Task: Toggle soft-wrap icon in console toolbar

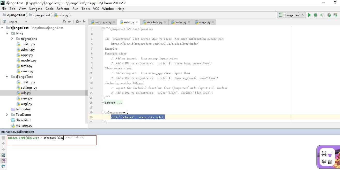Action: (x=3, y=155)
